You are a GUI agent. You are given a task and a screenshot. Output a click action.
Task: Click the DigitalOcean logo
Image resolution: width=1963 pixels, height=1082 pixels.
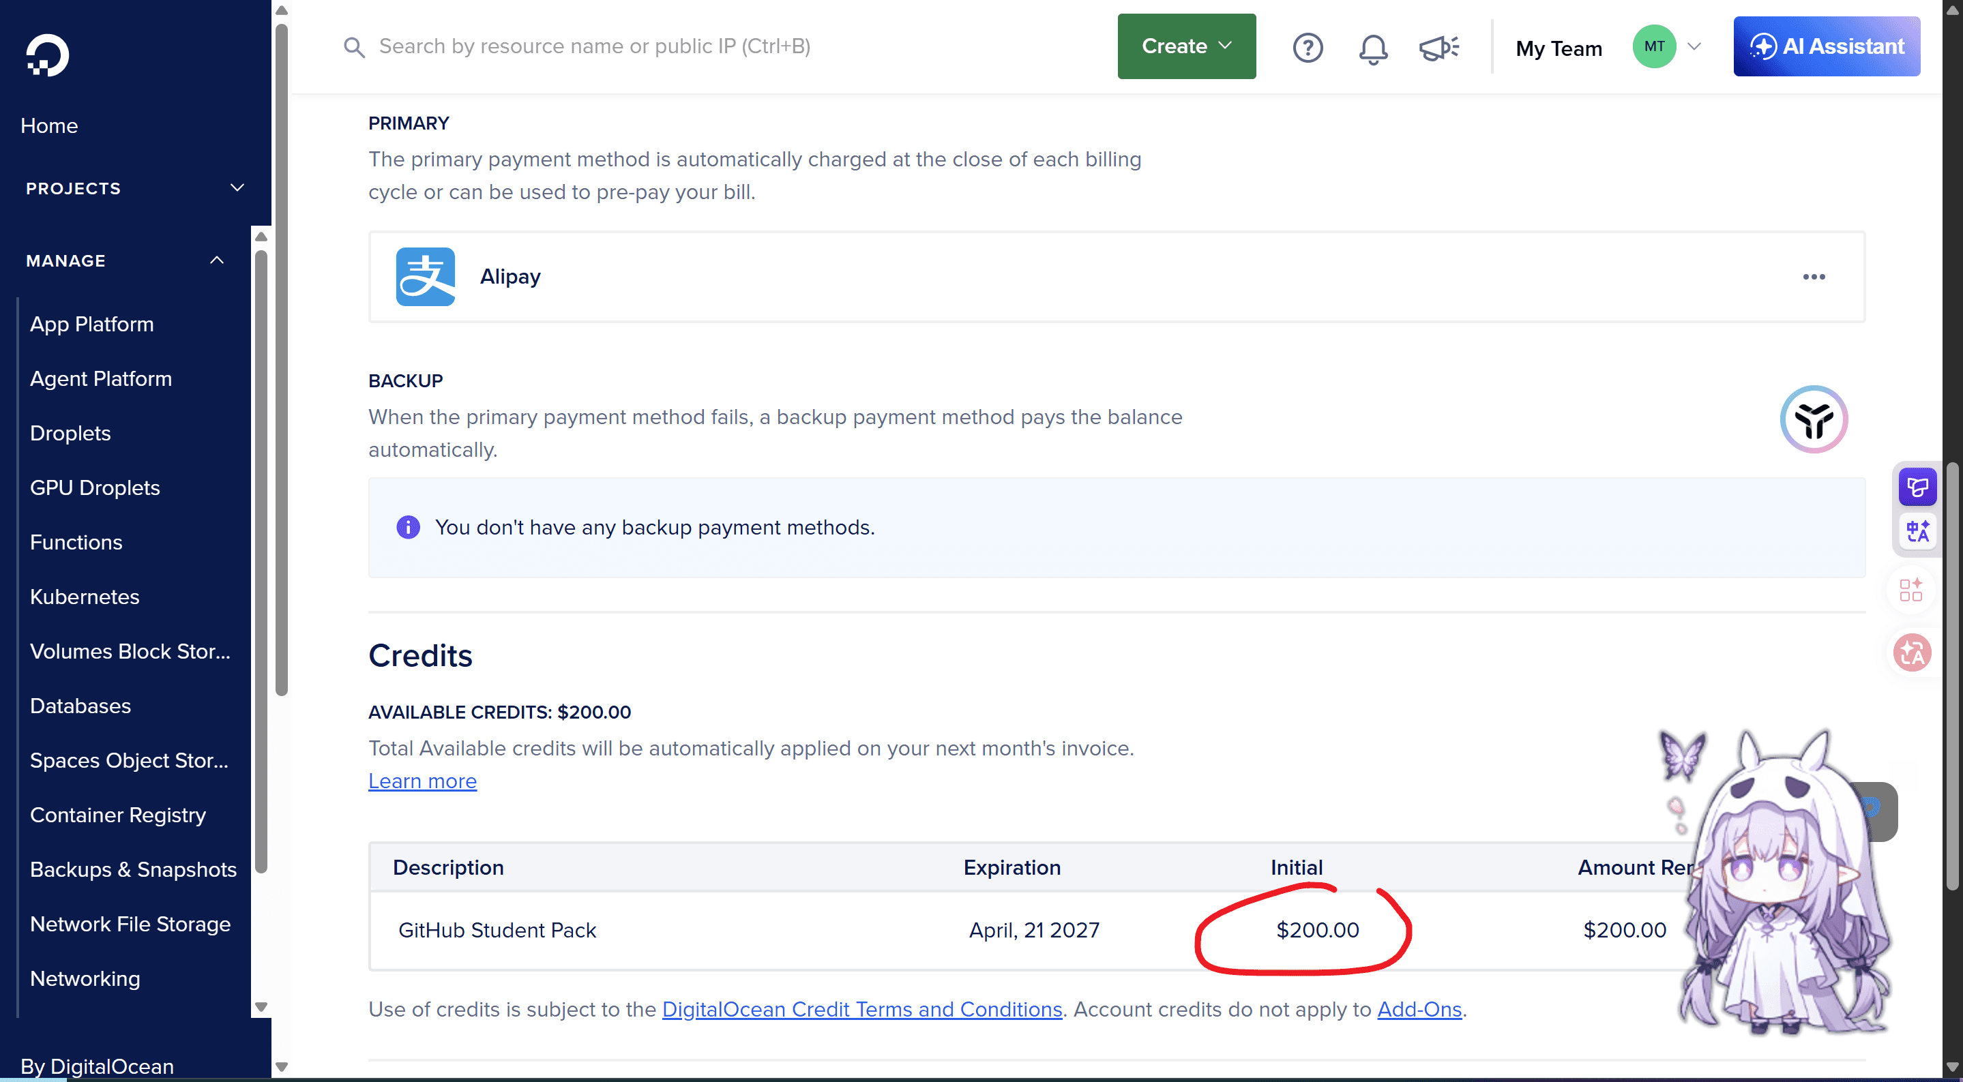[x=47, y=55]
